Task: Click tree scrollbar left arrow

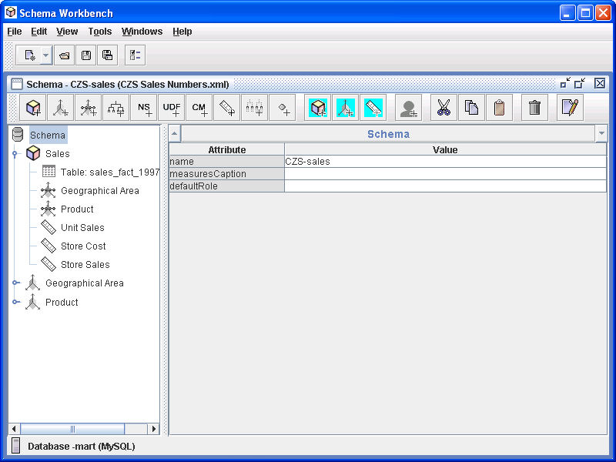Action: [14, 429]
